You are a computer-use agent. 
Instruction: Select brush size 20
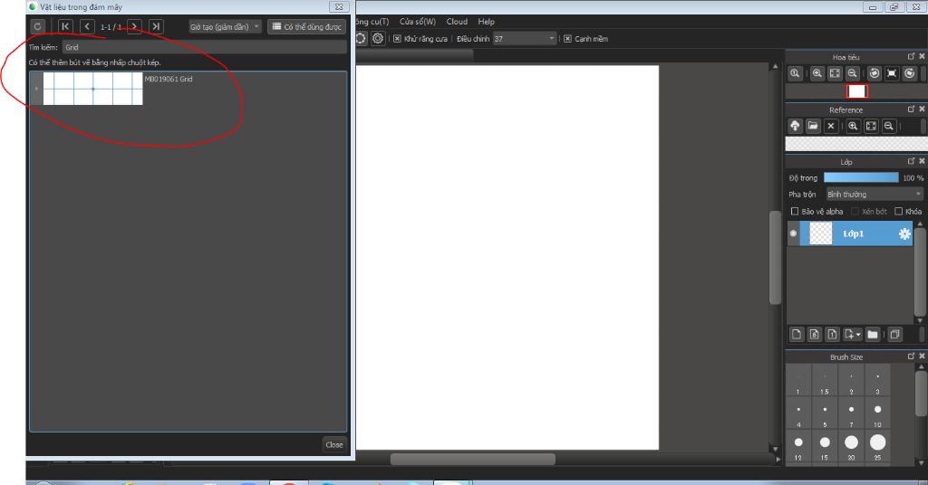(851, 446)
